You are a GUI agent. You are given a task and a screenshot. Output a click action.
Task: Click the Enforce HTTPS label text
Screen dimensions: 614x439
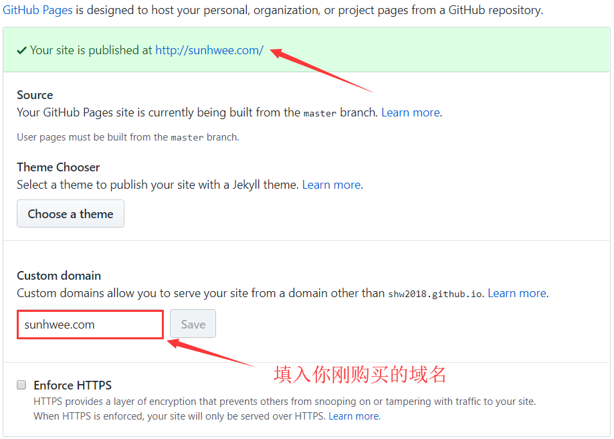tap(72, 385)
